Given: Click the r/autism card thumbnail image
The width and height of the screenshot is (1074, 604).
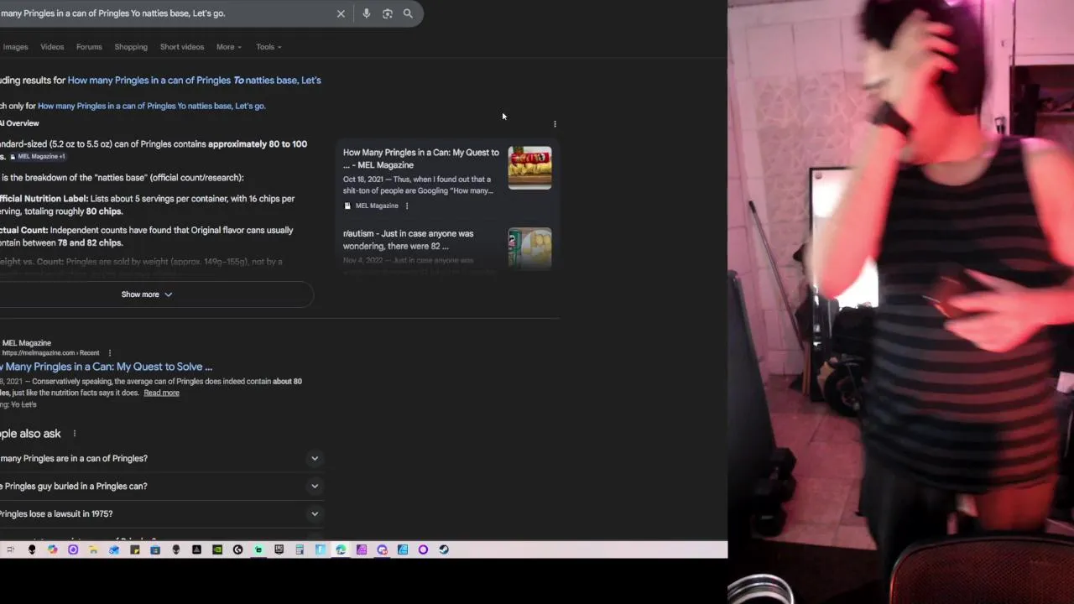Looking at the screenshot, I should pyautogui.click(x=529, y=248).
